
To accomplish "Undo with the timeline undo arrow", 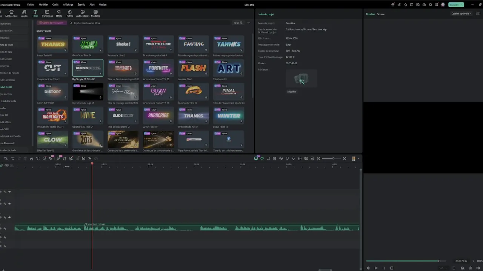I will coord(13,158).
